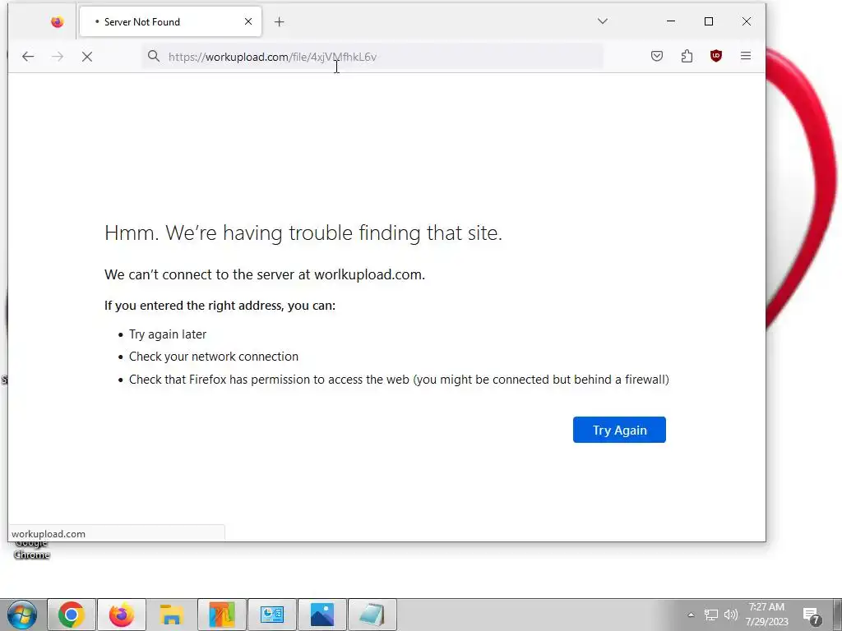Click the "Try again later" bullet text
The image size is (842, 631).
coord(168,334)
